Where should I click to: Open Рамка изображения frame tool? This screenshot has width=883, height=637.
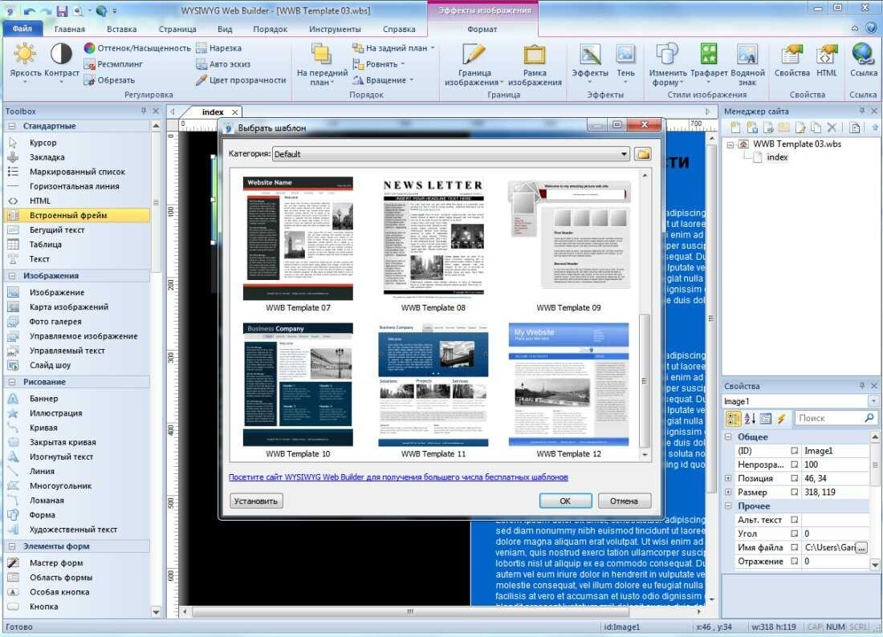tap(535, 64)
